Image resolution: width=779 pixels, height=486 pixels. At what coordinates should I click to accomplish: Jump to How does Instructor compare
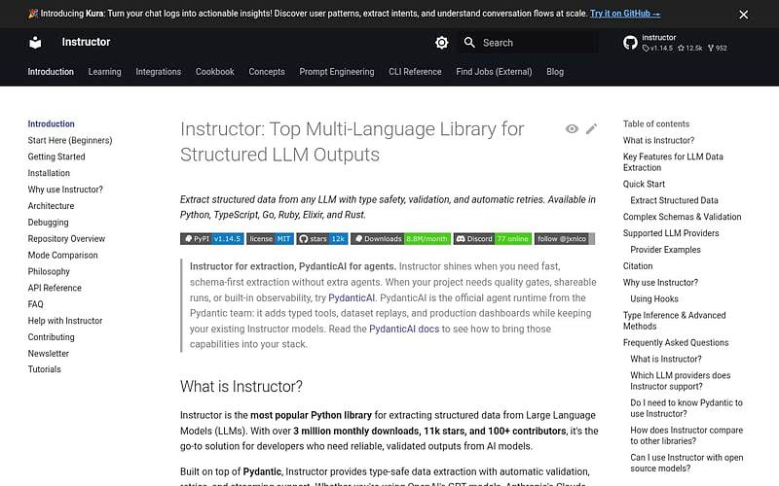(x=686, y=435)
